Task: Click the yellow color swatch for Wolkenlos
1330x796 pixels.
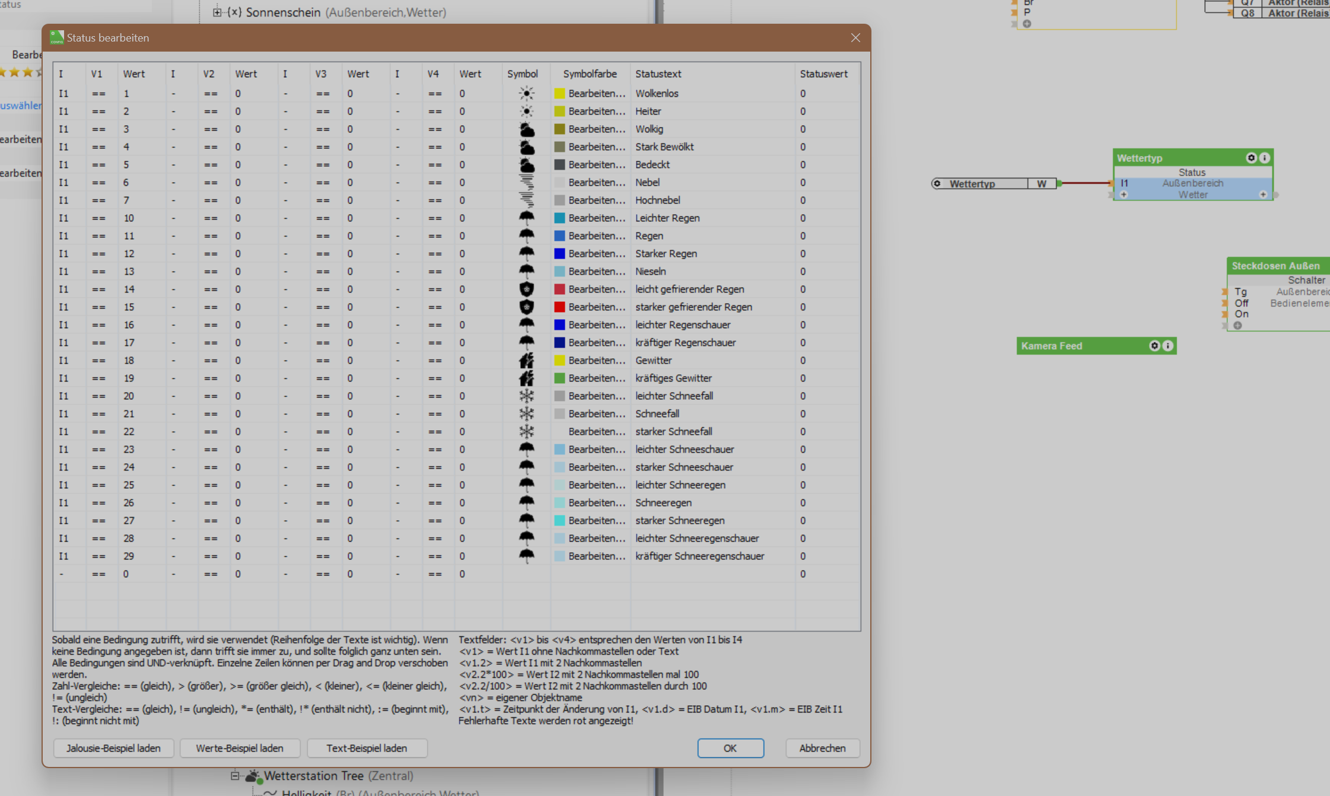Action: (x=559, y=93)
